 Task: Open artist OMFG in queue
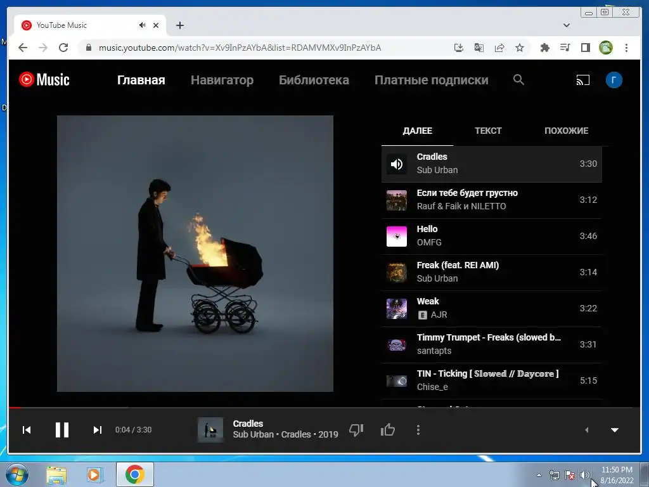[x=429, y=242]
